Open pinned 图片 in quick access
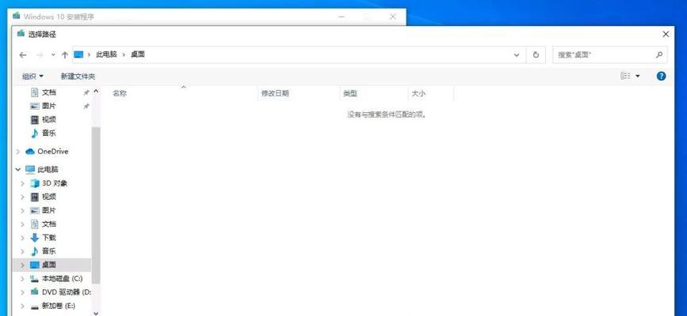The height and width of the screenshot is (316, 687). click(x=49, y=106)
